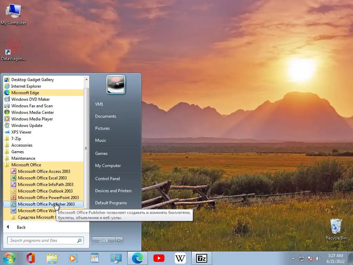This screenshot has height=265, width=353.
Task: Open YouTube shortcut in taskbar
Action: [x=159, y=258]
